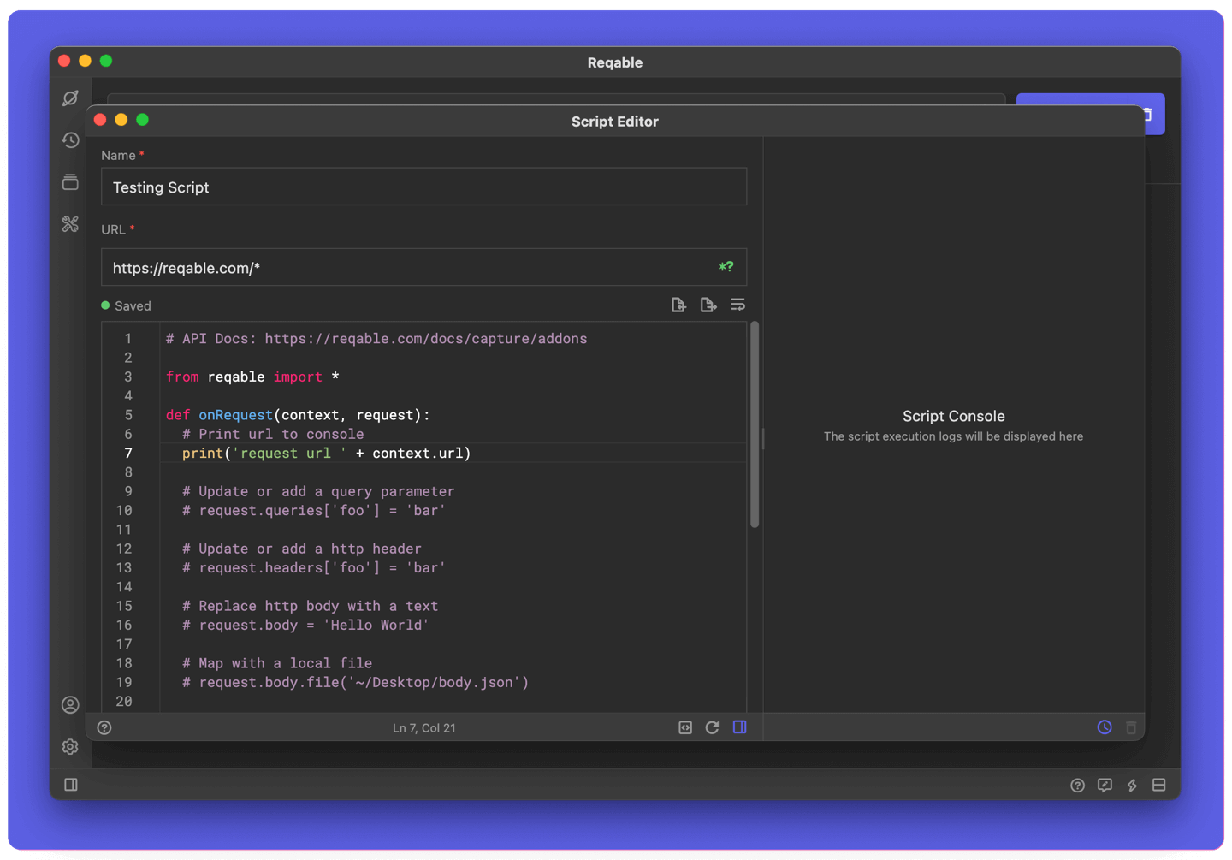Image resolution: width=1232 pixels, height=860 pixels.
Task: Click the code editor vertical scrollbar
Action: pos(755,424)
